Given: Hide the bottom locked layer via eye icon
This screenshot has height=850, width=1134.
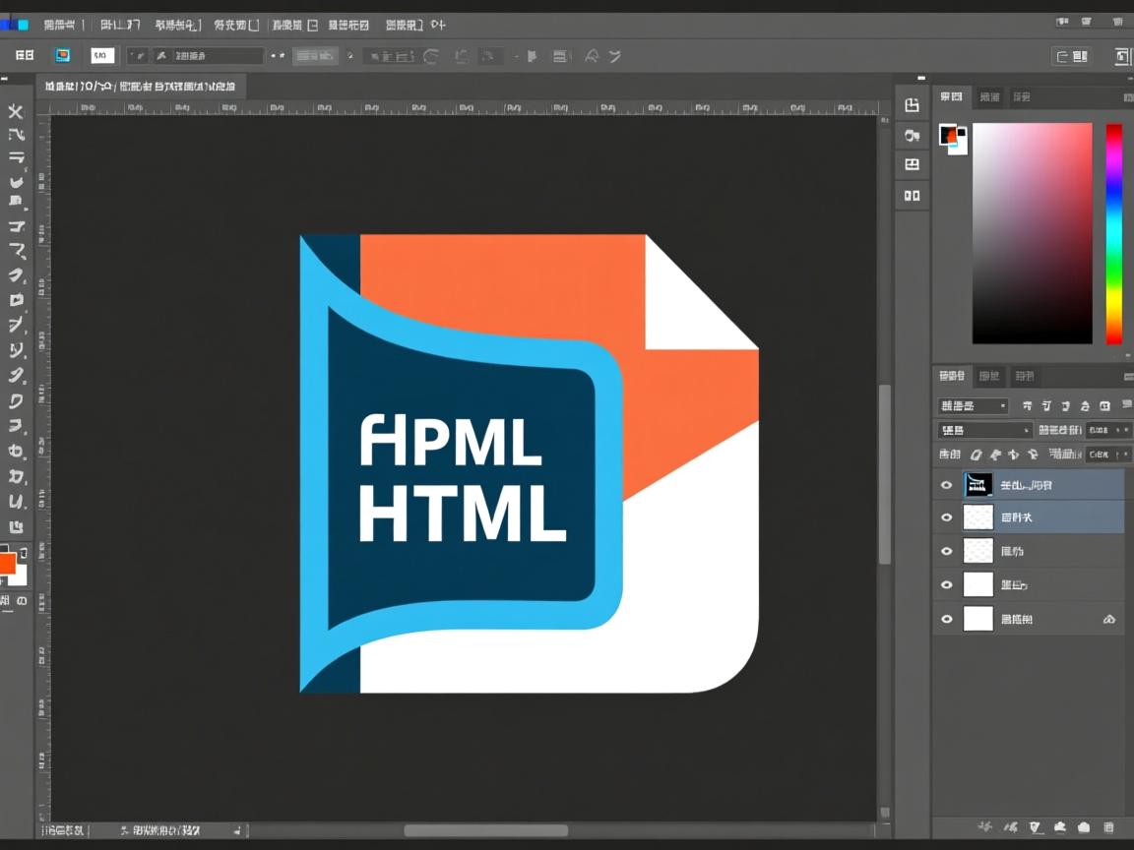Looking at the screenshot, I should pos(947,620).
